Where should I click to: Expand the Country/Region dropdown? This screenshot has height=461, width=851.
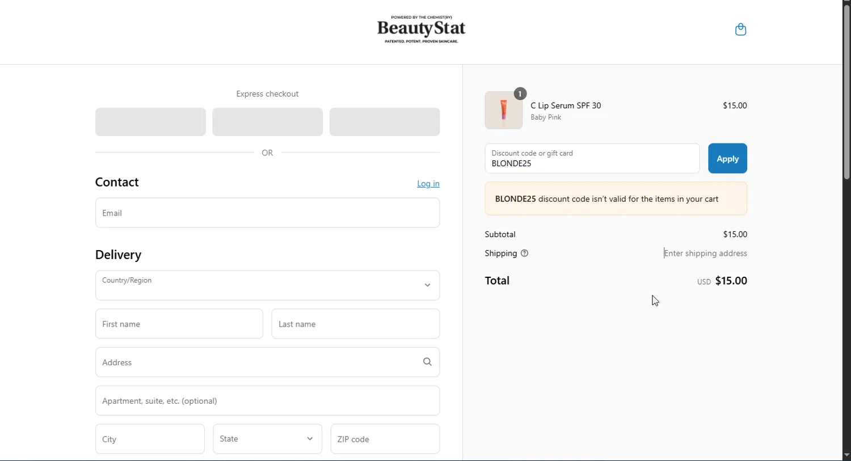coord(267,285)
